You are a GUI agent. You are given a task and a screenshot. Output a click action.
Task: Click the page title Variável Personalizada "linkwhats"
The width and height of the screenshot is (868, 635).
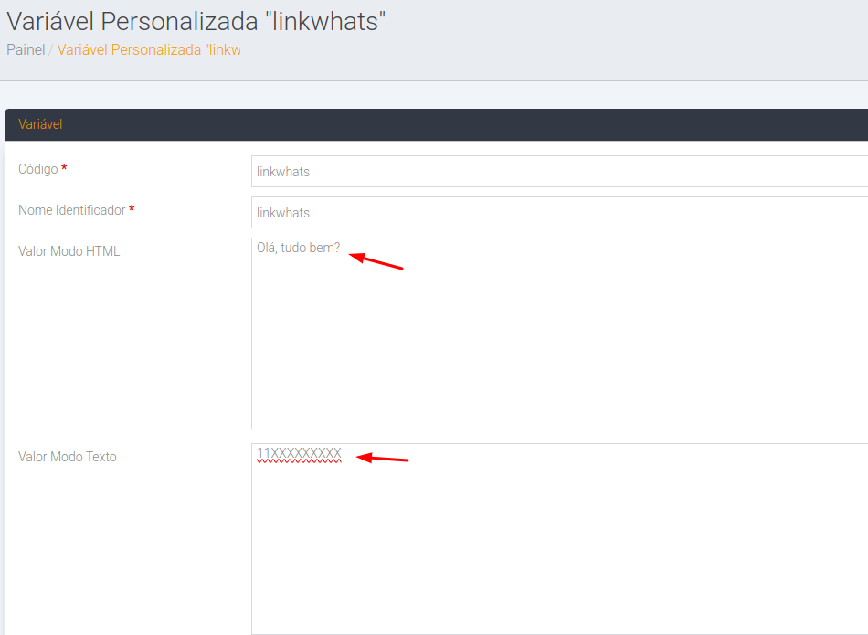click(x=196, y=22)
